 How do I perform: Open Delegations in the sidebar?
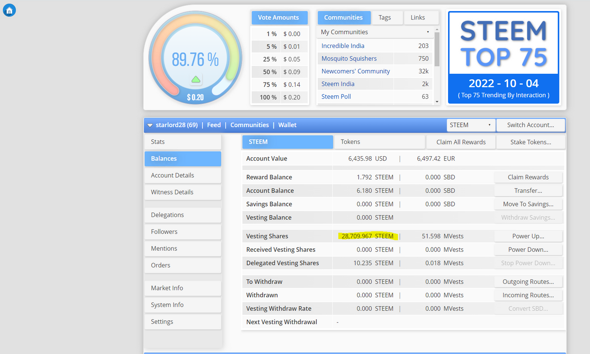pyautogui.click(x=183, y=215)
